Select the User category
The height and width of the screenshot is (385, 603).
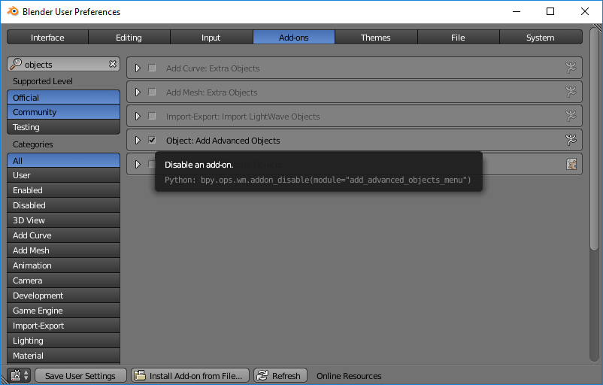click(x=63, y=175)
